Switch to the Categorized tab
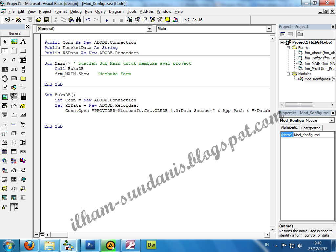This screenshot has height=252, width=336. [x=311, y=128]
